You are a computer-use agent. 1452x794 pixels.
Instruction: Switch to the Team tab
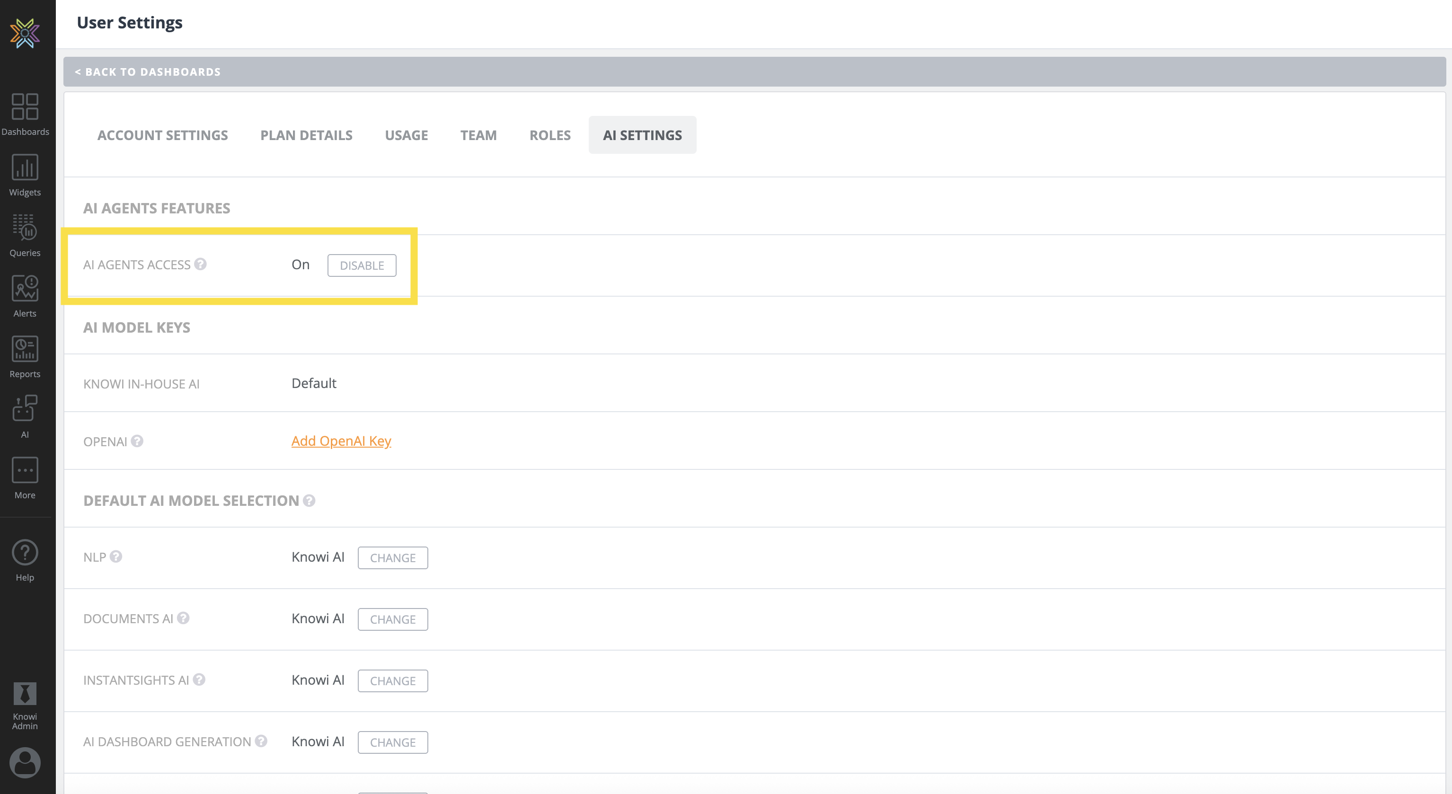tap(478, 135)
